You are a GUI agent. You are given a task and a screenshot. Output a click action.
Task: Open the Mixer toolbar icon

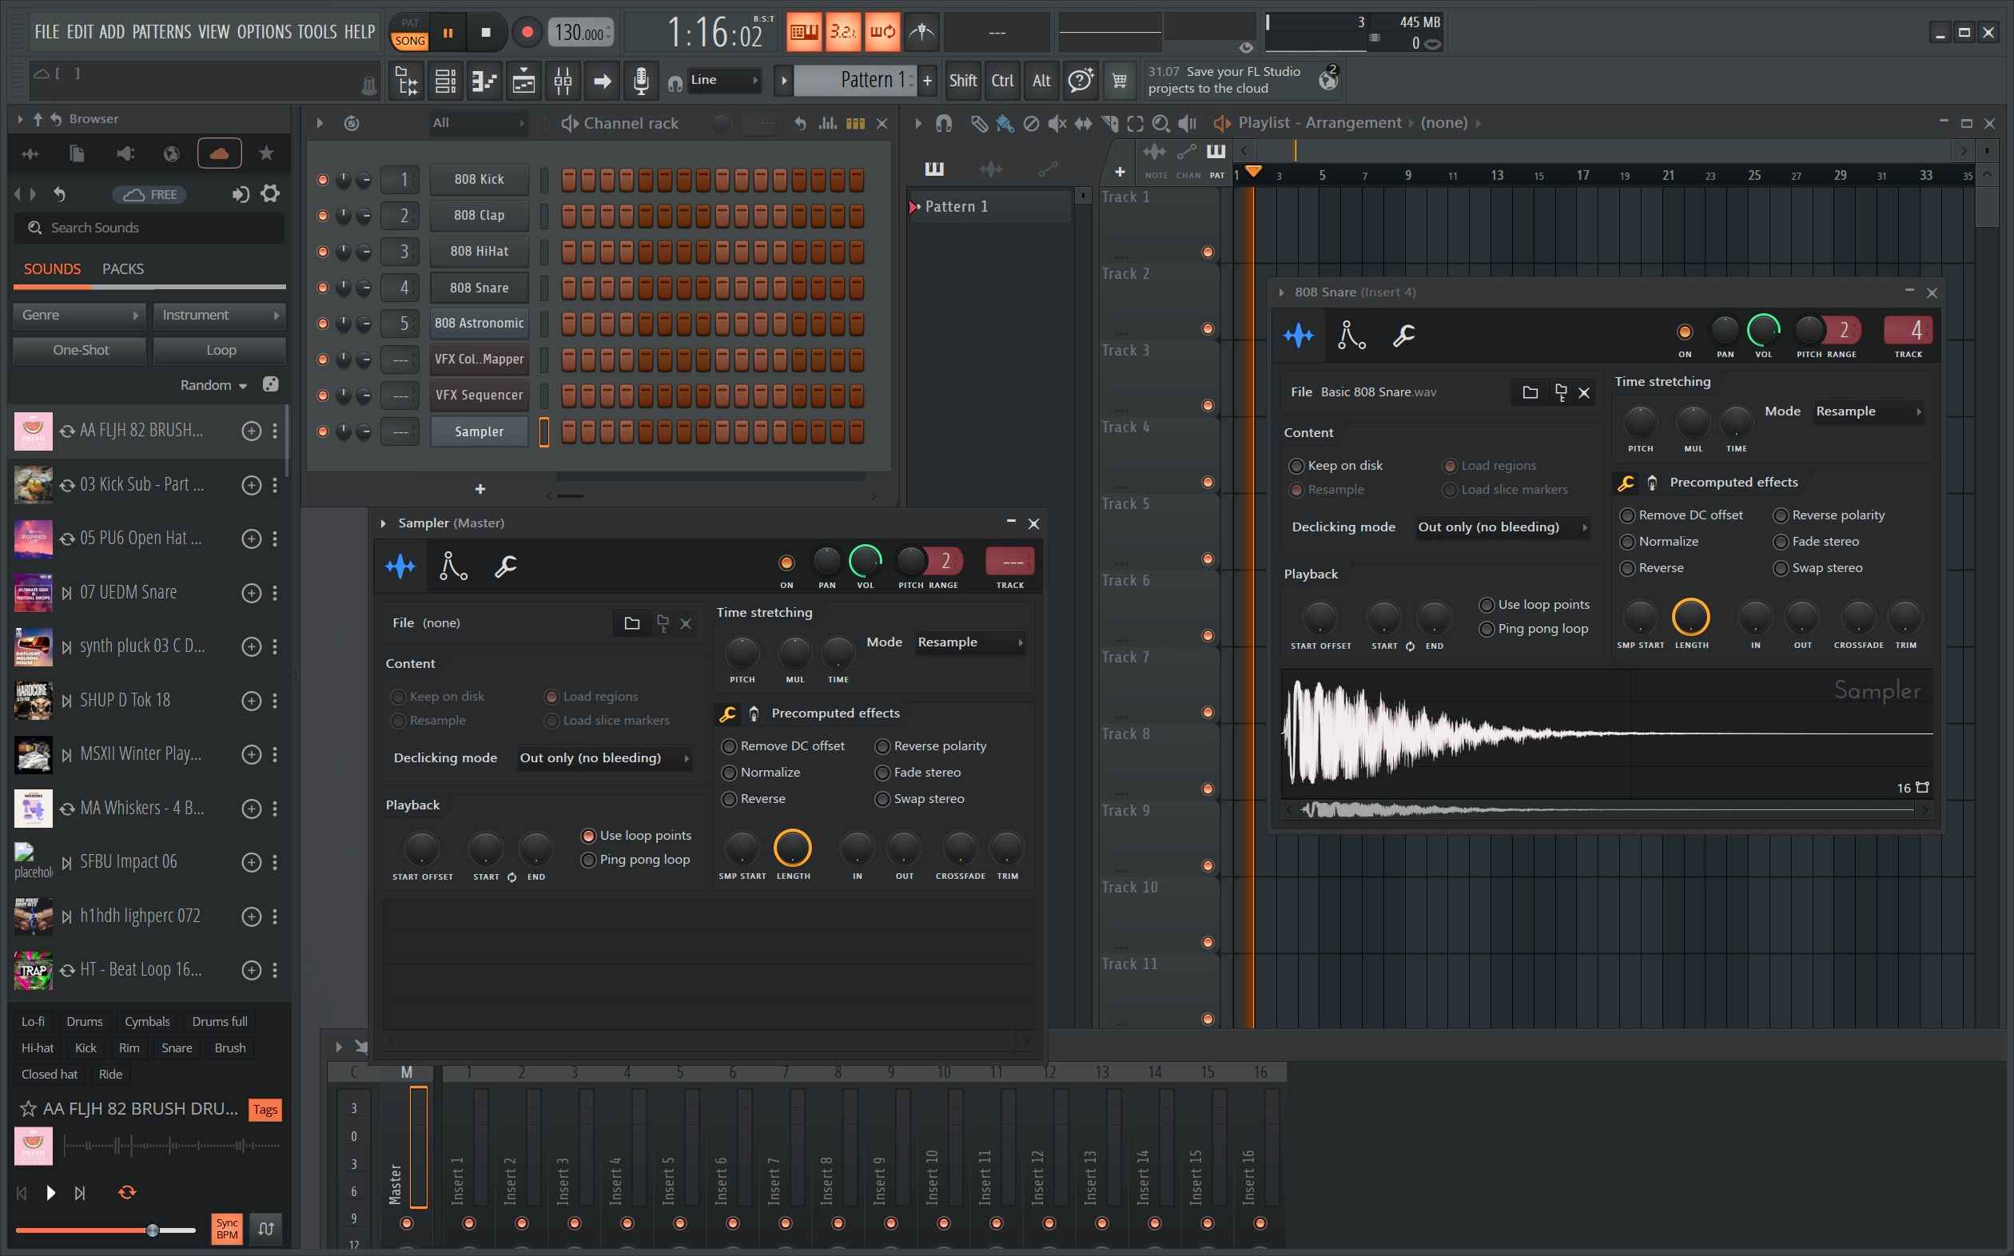tap(563, 81)
